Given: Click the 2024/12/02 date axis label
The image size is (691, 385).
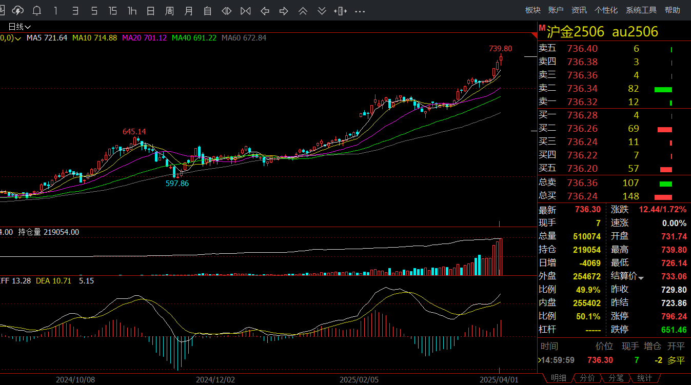Looking at the screenshot, I should tap(215, 380).
